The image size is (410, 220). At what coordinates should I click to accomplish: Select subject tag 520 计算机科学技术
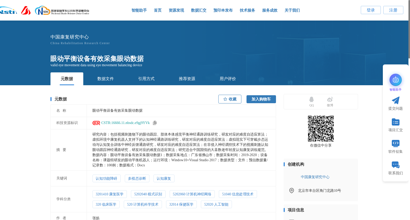click(143, 204)
